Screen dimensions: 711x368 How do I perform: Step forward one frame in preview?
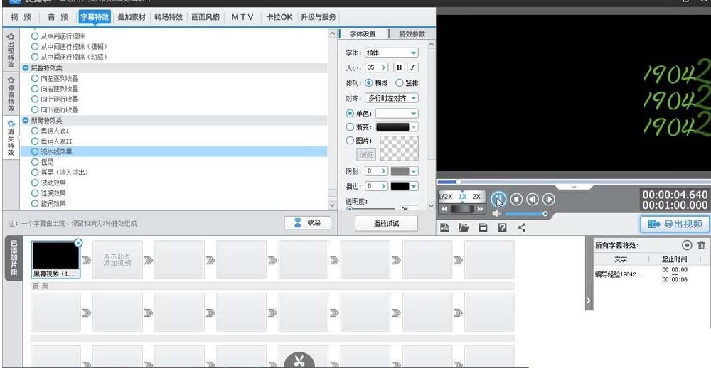(x=548, y=199)
